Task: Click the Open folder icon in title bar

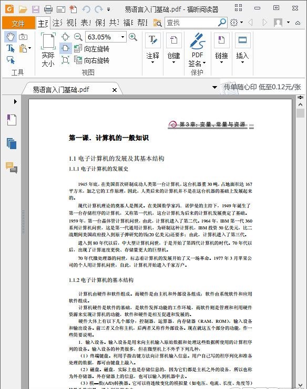Action: click(x=23, y=9)
